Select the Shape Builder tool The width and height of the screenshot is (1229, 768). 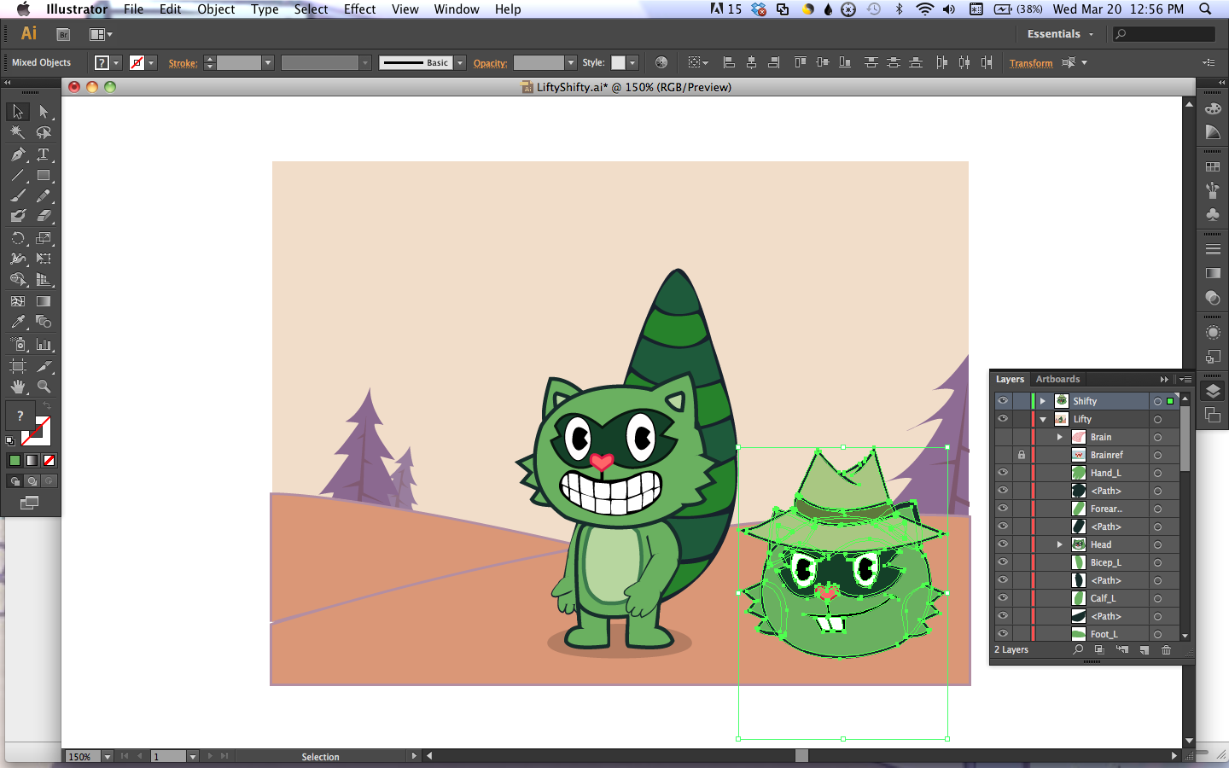17,279
